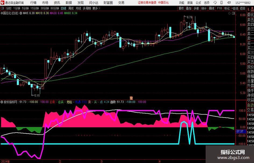254x163 pixels.
Task: Open the 功能 menu
Action: point(182,3)
